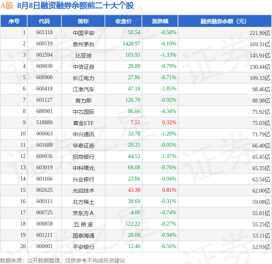This screenshot has height=264, width=272.
Task: Click stock code 603019
Action: 44,167
